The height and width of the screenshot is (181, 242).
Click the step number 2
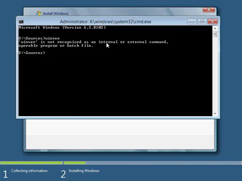(63, 174)
